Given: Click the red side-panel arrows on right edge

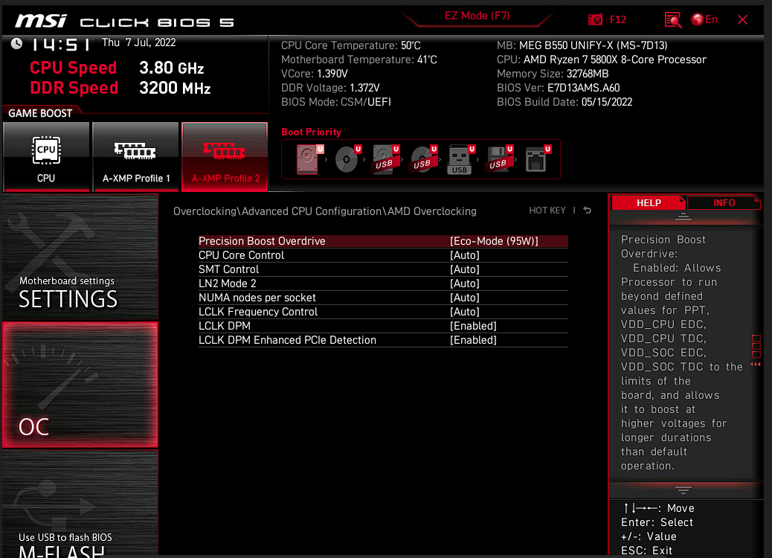Looking at the screenshot, I should pos(756,365).
